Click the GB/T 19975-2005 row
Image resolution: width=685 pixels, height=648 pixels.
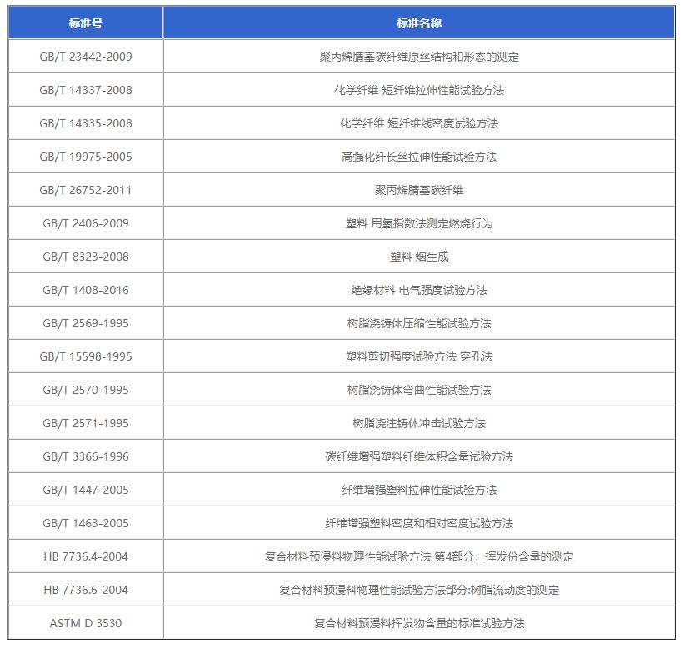pos(85,157)
